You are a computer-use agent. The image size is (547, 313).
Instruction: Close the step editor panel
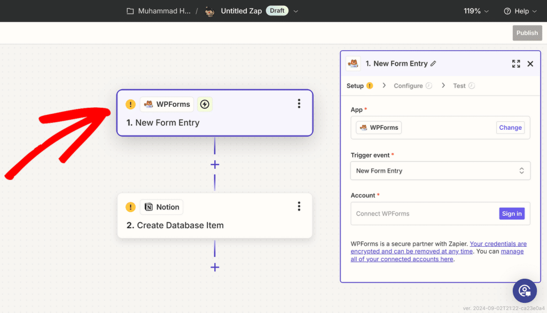pyautogui.click(x=530, y=64)
